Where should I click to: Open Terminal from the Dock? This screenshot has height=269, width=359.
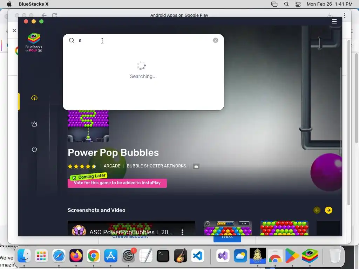(x=163, y=256)
